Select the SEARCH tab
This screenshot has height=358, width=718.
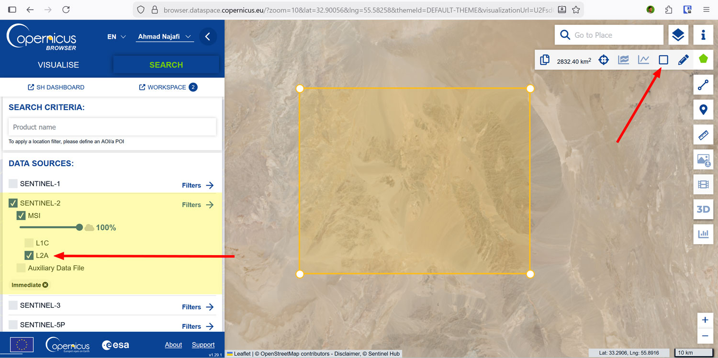166,65
